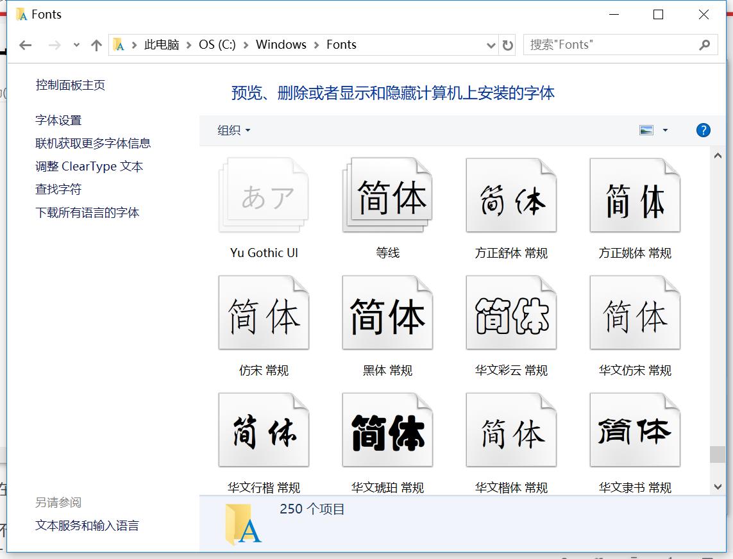Select the 黑体 常规 font thumbnail

pyautogui.click(x=387, y=313)
